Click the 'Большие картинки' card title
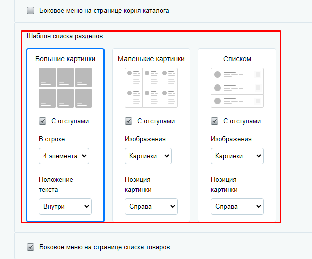The image size is (312, 259). click(65, 59)
